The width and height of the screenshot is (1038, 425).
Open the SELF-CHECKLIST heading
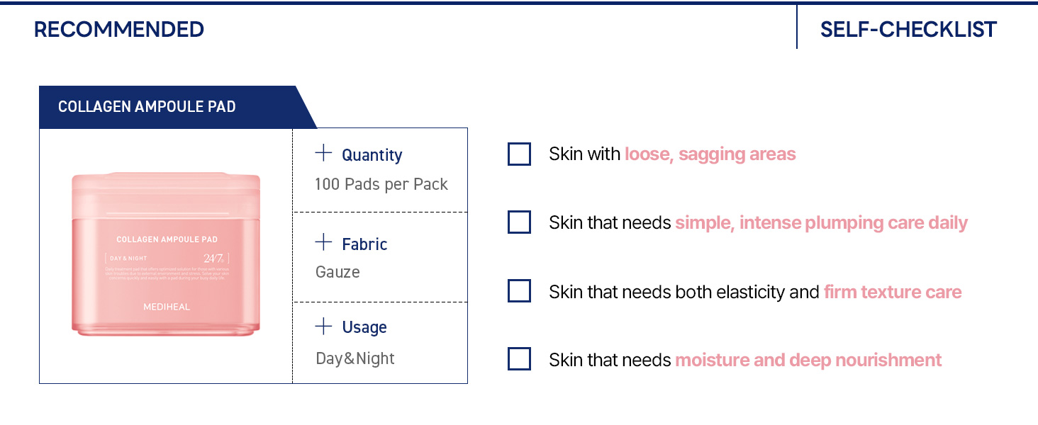tap(908, 29)
